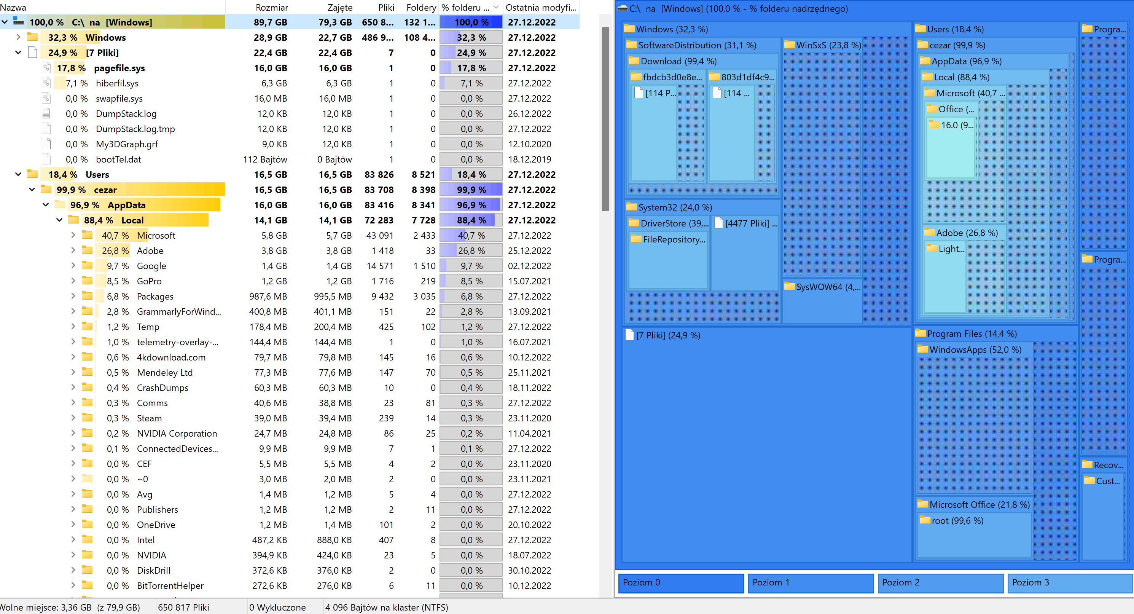The width and height of the screenshot is (1134, 614).
Task: Click the Temp folder icon in the tree
Action: 87,326
